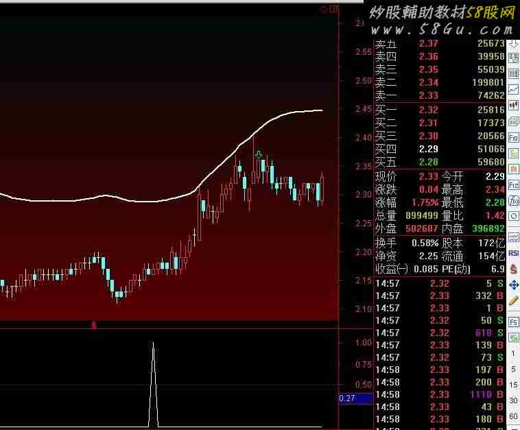Open the stacked windows detail icon

[514, 121]
